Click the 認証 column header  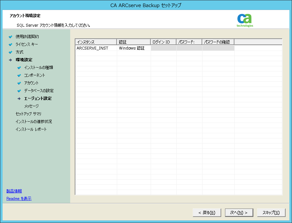[134, 42]
